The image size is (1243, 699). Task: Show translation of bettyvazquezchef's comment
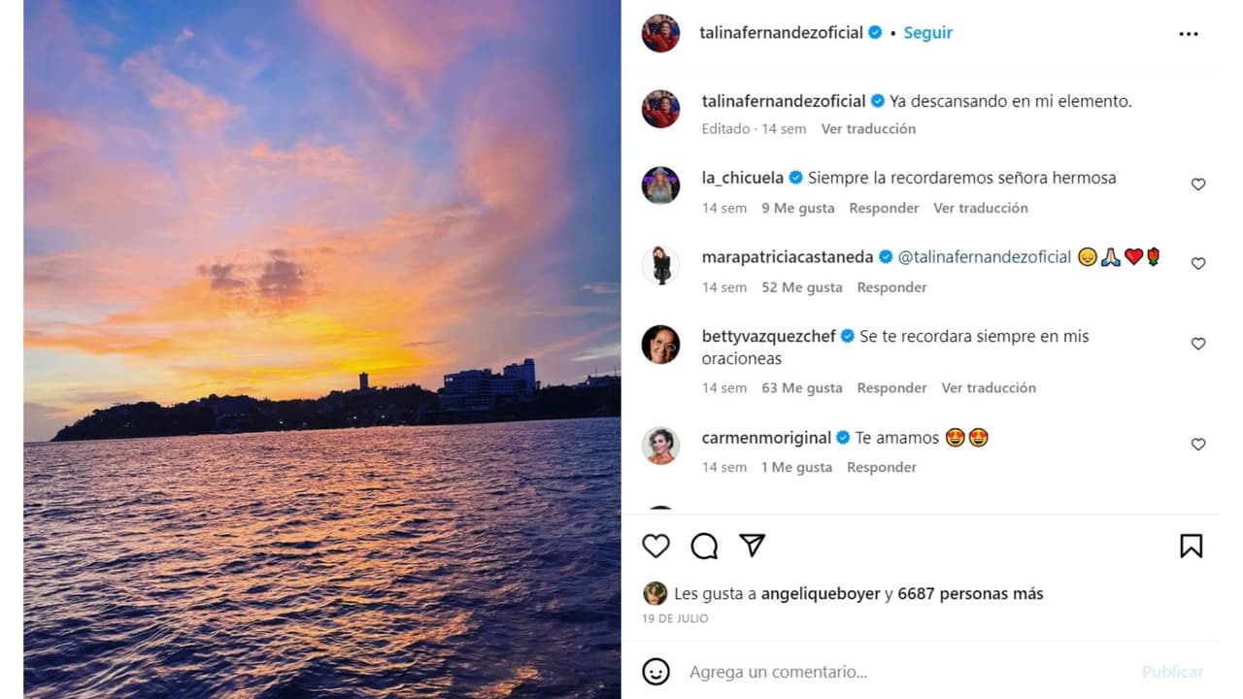988,387
